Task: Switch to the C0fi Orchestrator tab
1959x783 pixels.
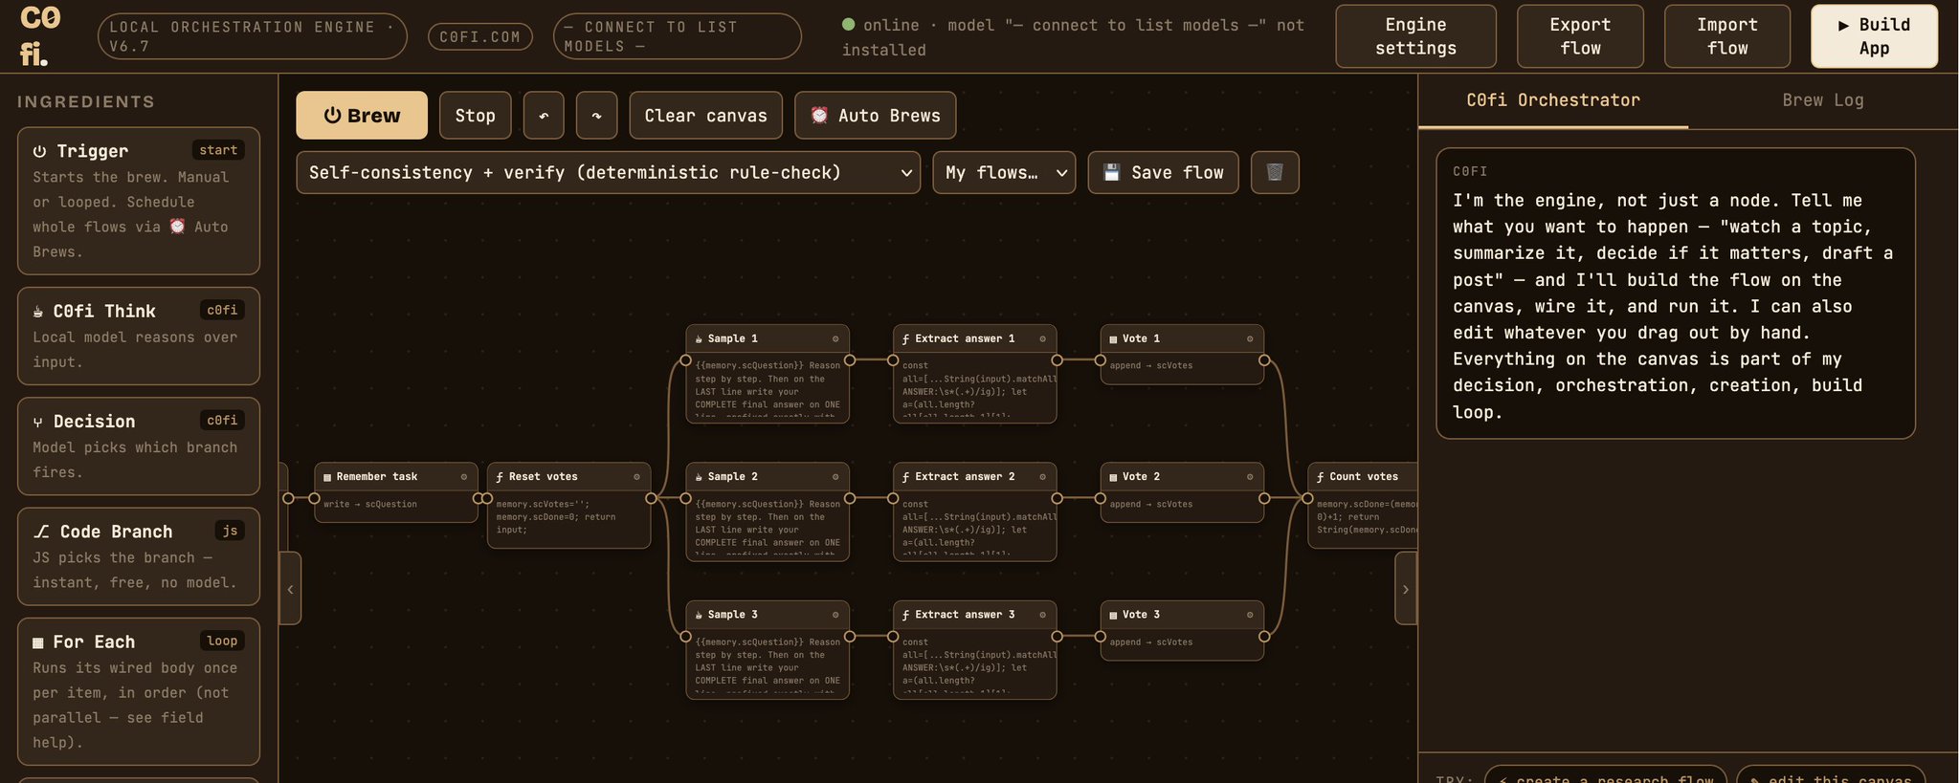Action: pyautogui.click(x=1552, y=100)
